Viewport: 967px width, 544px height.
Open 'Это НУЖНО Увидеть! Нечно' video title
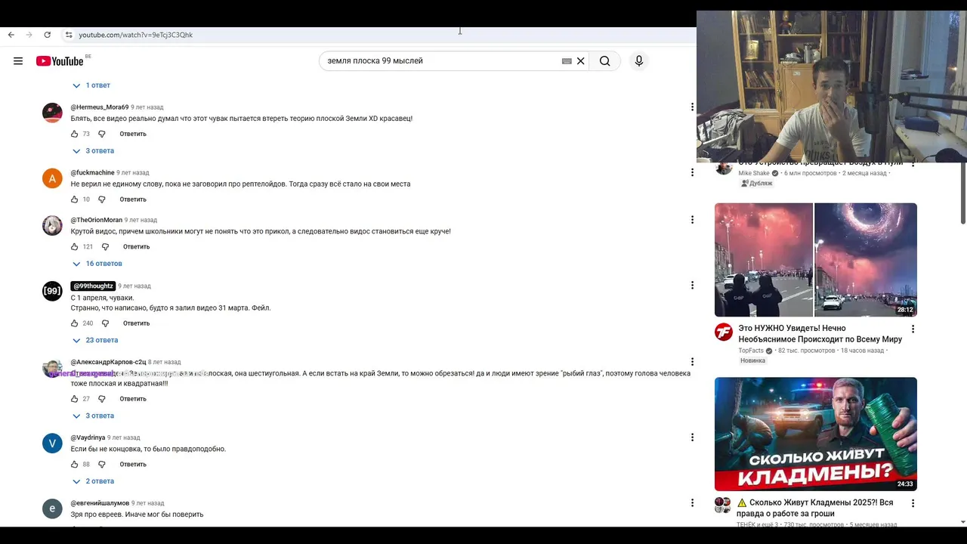tap(820, 334)
